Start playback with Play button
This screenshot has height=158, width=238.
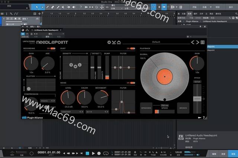coord(93,154)
